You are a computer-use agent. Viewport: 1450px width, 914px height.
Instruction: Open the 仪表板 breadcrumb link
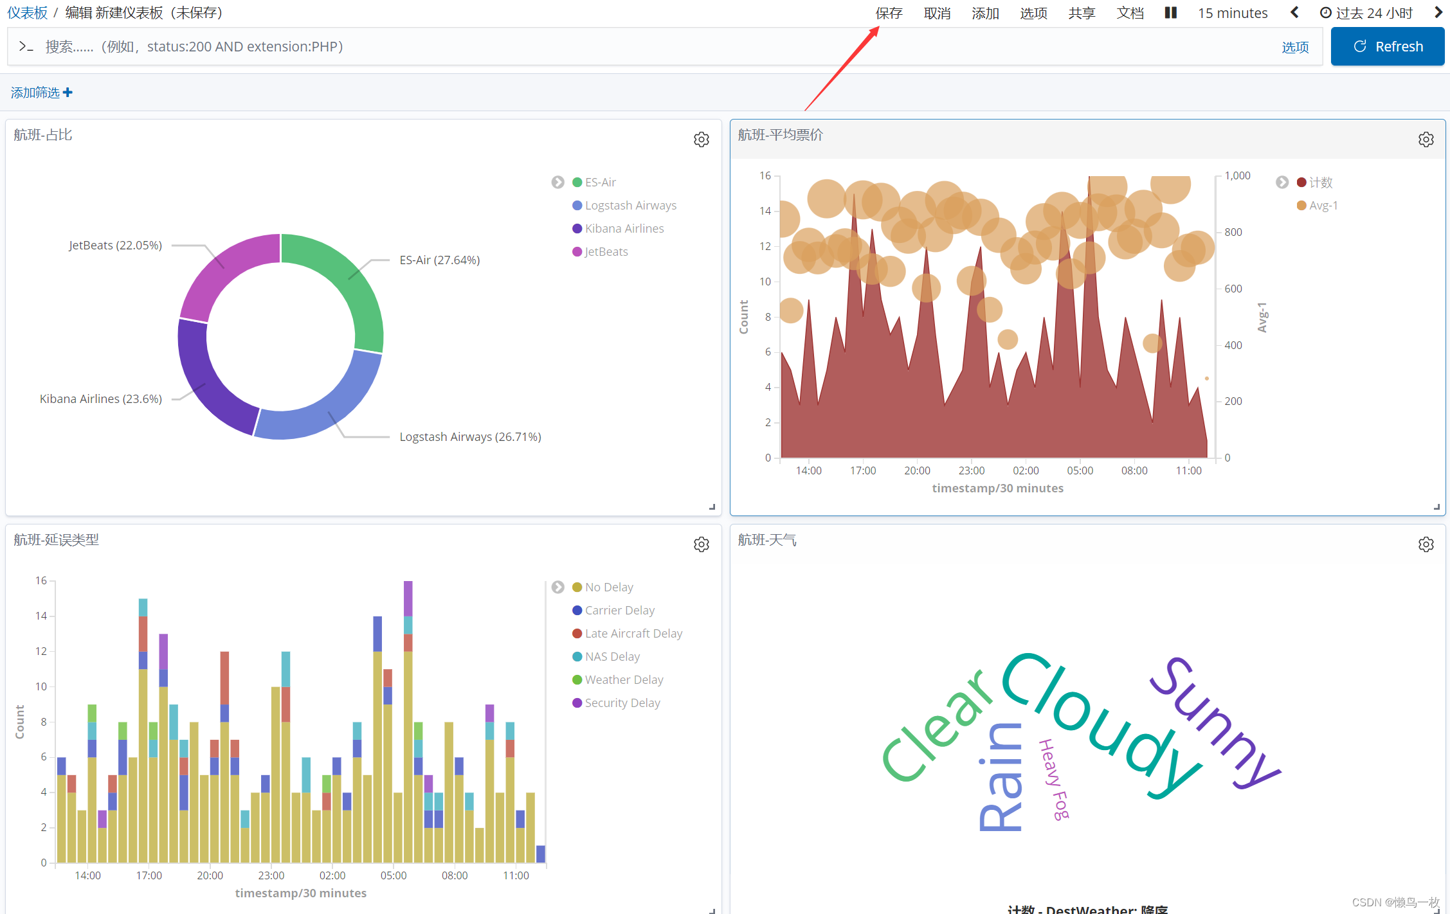point(28,13)
